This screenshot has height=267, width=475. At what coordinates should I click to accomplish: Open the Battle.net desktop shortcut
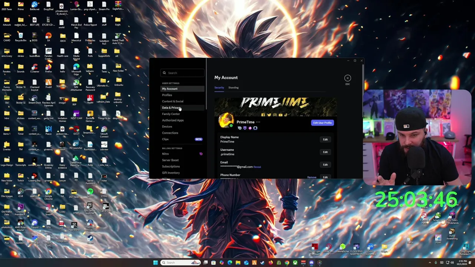35,6
